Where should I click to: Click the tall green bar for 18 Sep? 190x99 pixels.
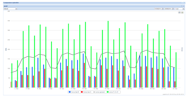pyautogui.click(x=108, y=54)
